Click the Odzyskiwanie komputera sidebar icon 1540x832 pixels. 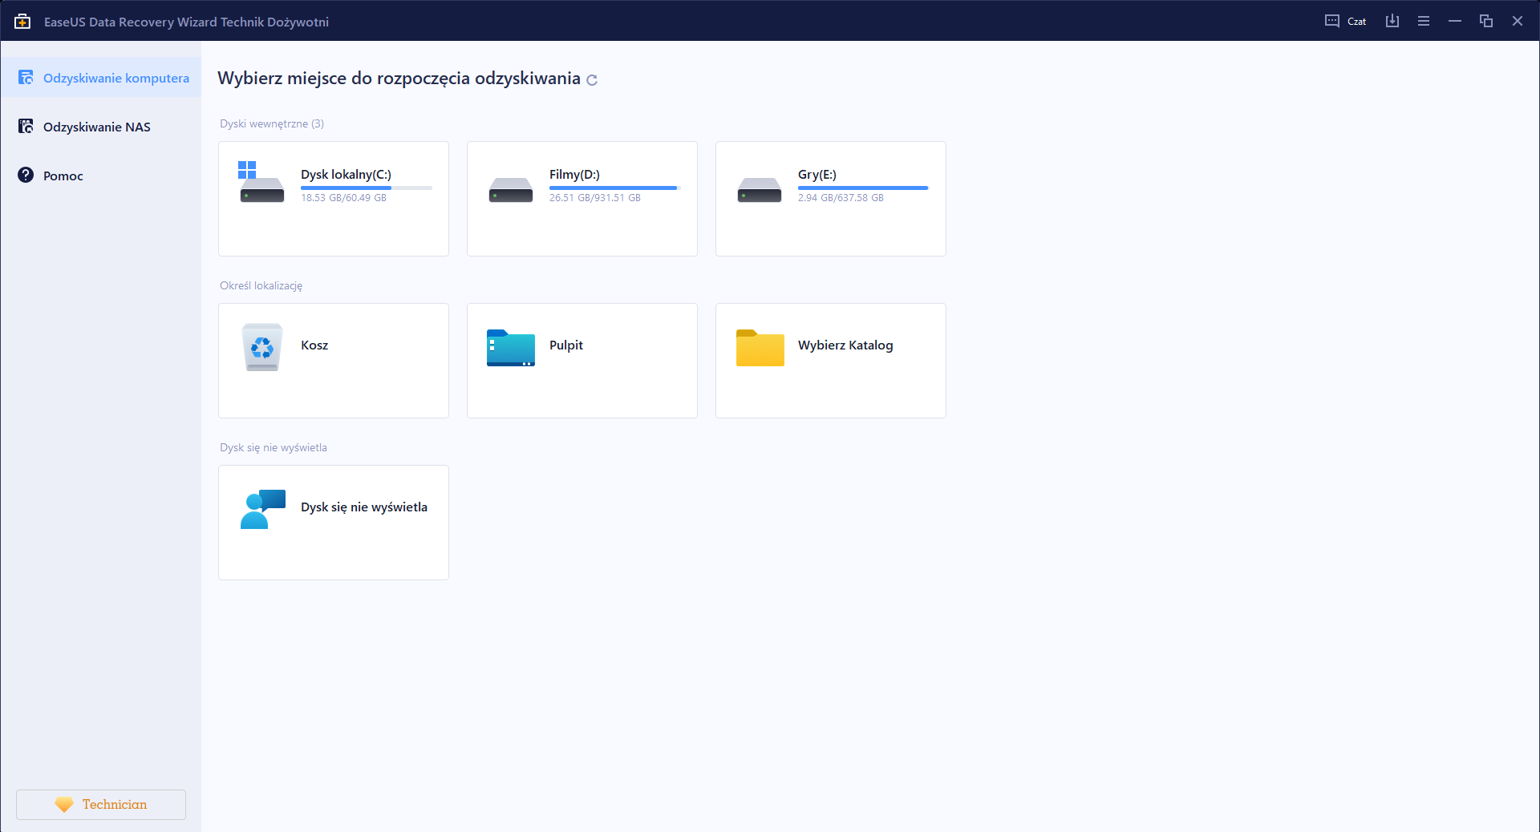(x=26, y=78)
